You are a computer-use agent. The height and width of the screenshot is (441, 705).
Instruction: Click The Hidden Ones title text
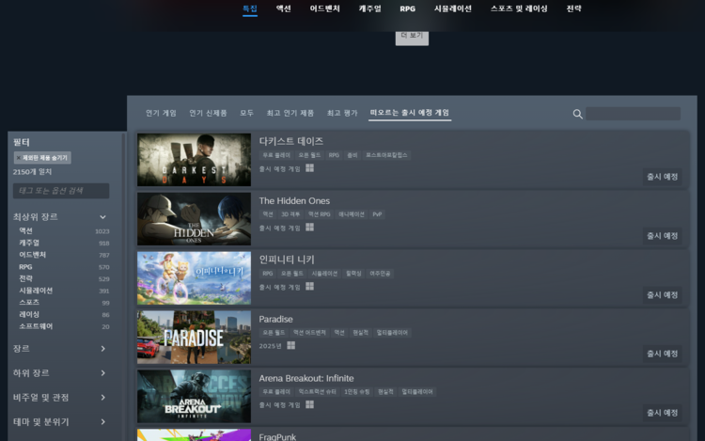294,201
